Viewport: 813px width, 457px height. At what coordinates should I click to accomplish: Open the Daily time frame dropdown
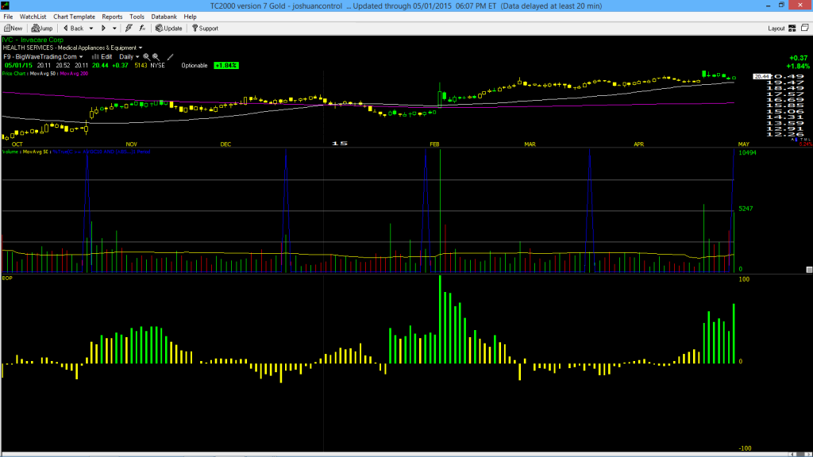coord(129,57)
